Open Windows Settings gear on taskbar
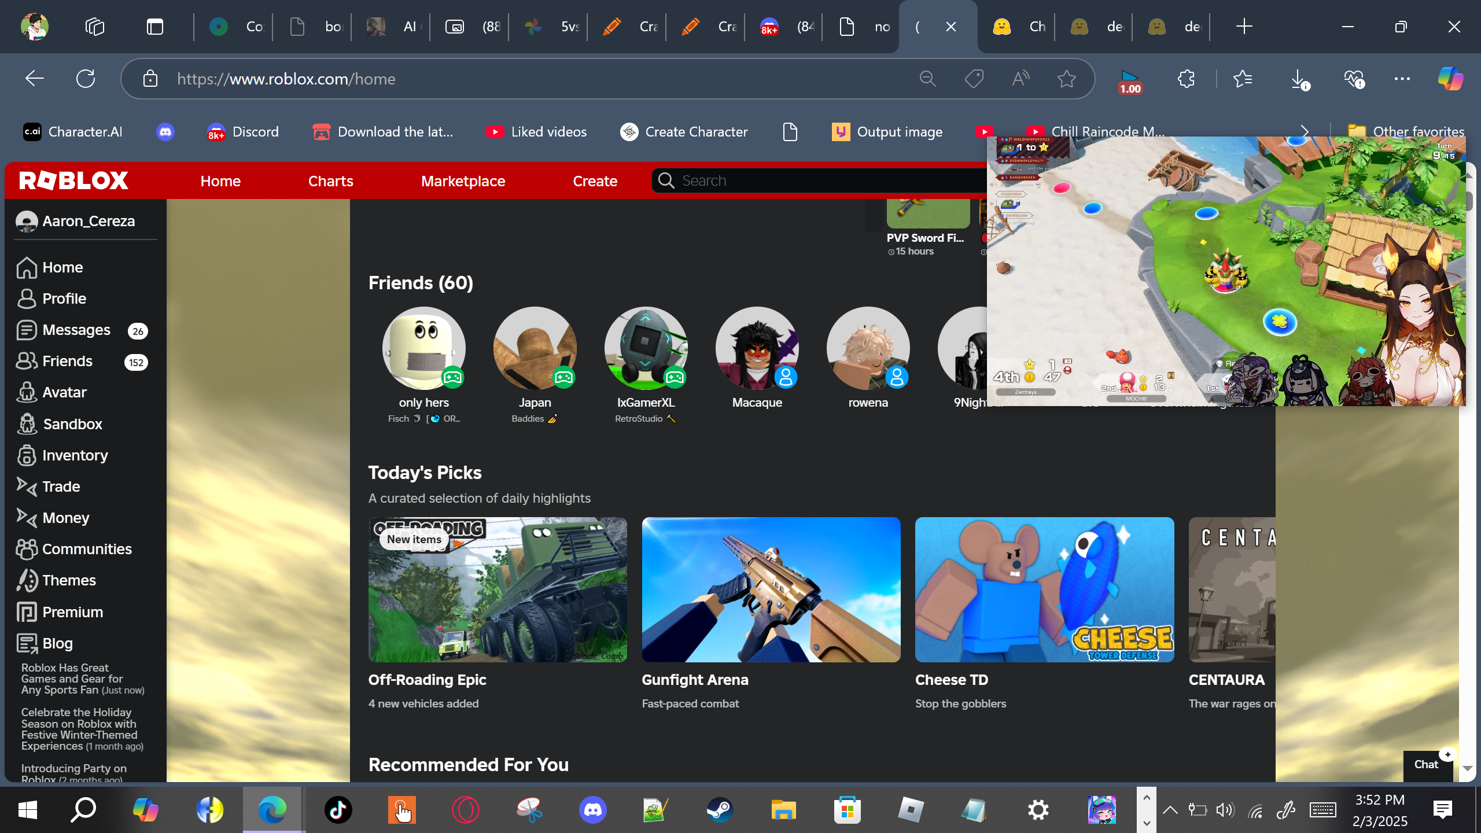 pos(1038,810)
